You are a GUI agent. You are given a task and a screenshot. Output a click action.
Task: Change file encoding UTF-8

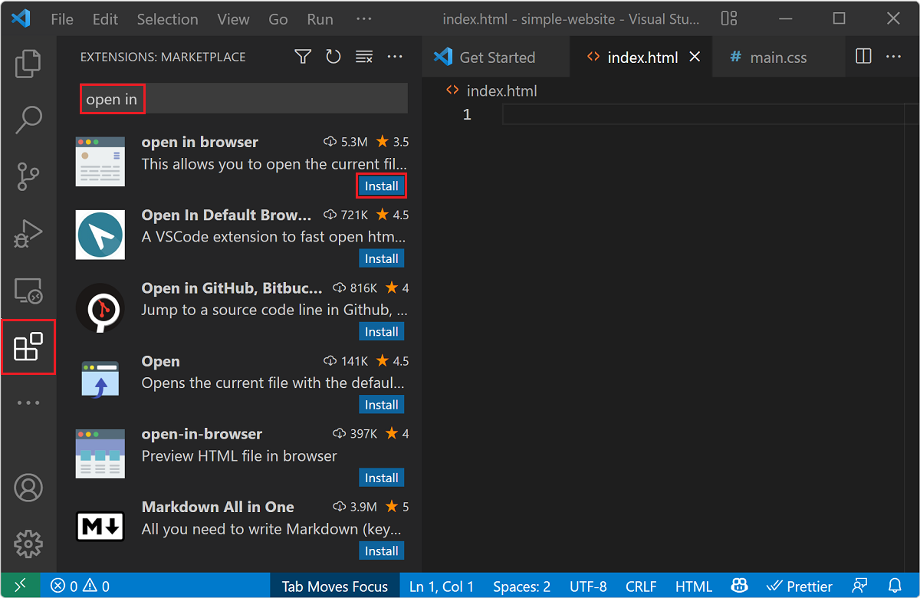589,586
